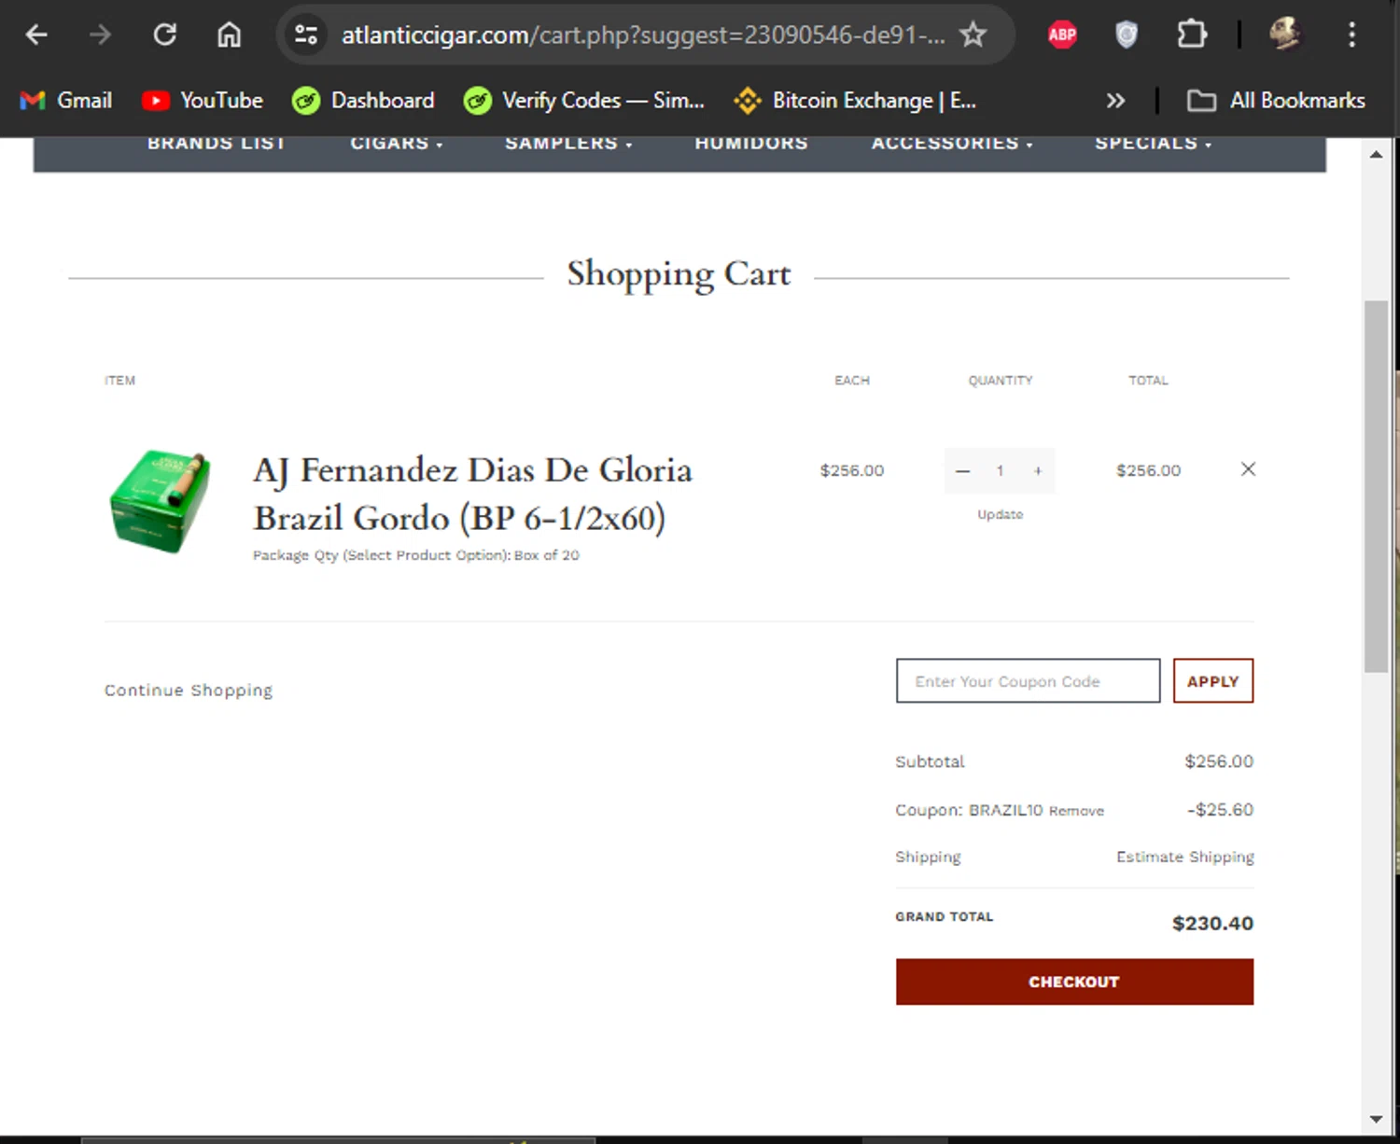The width and height of the screenshot is (1400, 1144).
Task: Click Continue Shopping link
Action: (x=189, y=690)
